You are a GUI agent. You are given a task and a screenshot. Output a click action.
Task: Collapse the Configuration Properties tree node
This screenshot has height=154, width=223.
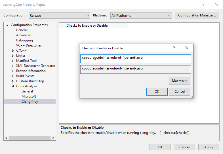pyautogui.click(x=7, y=25)
